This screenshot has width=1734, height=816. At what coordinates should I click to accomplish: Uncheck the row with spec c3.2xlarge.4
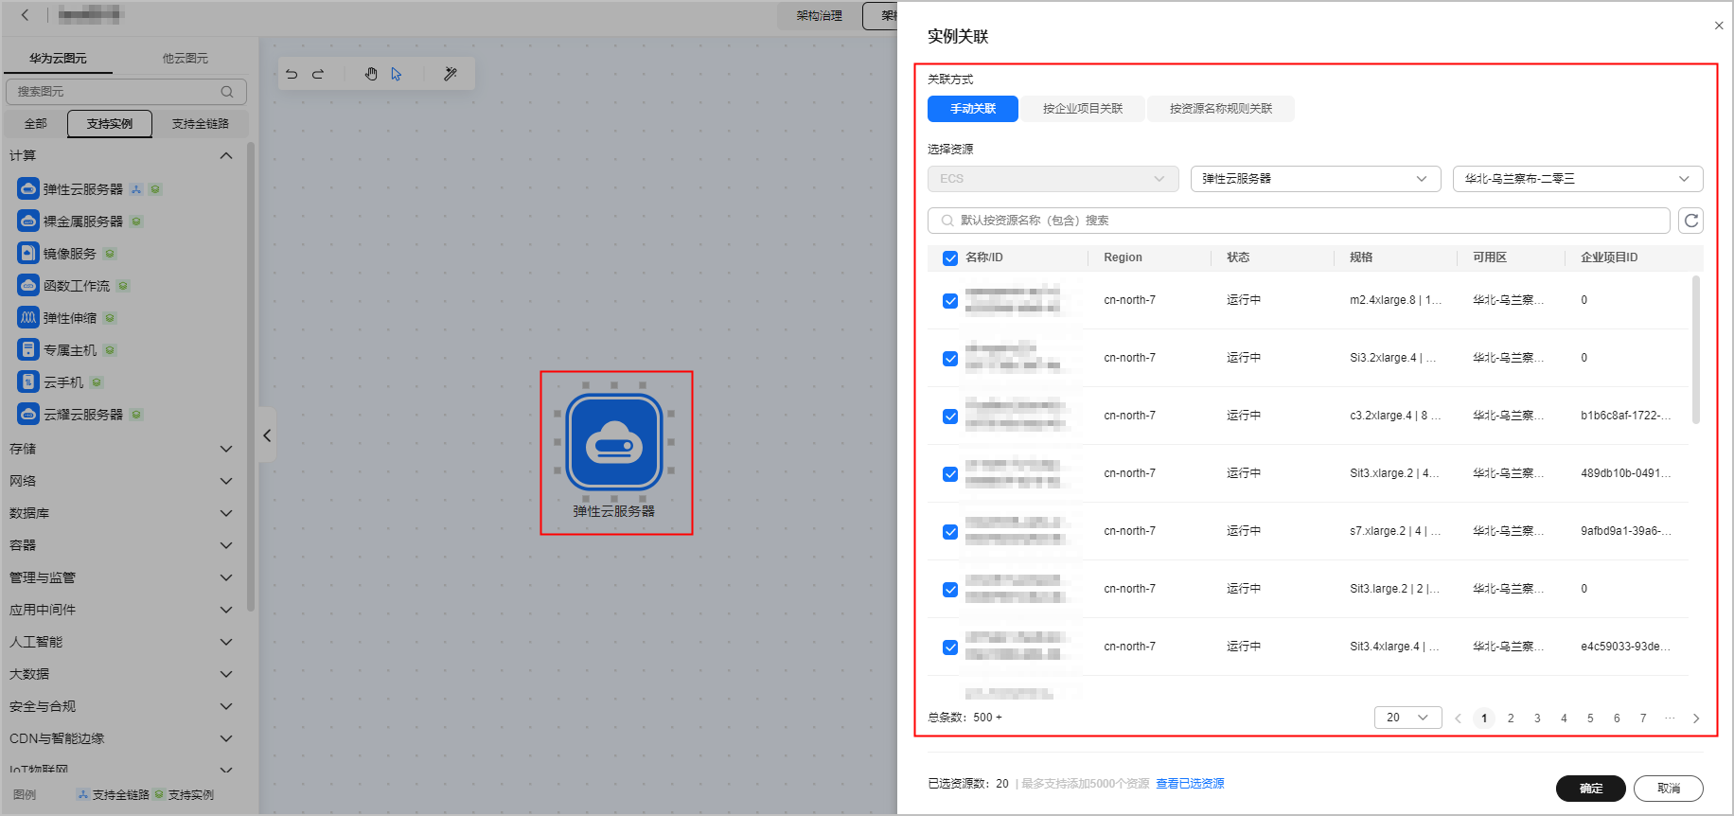(x=950, y=417)
